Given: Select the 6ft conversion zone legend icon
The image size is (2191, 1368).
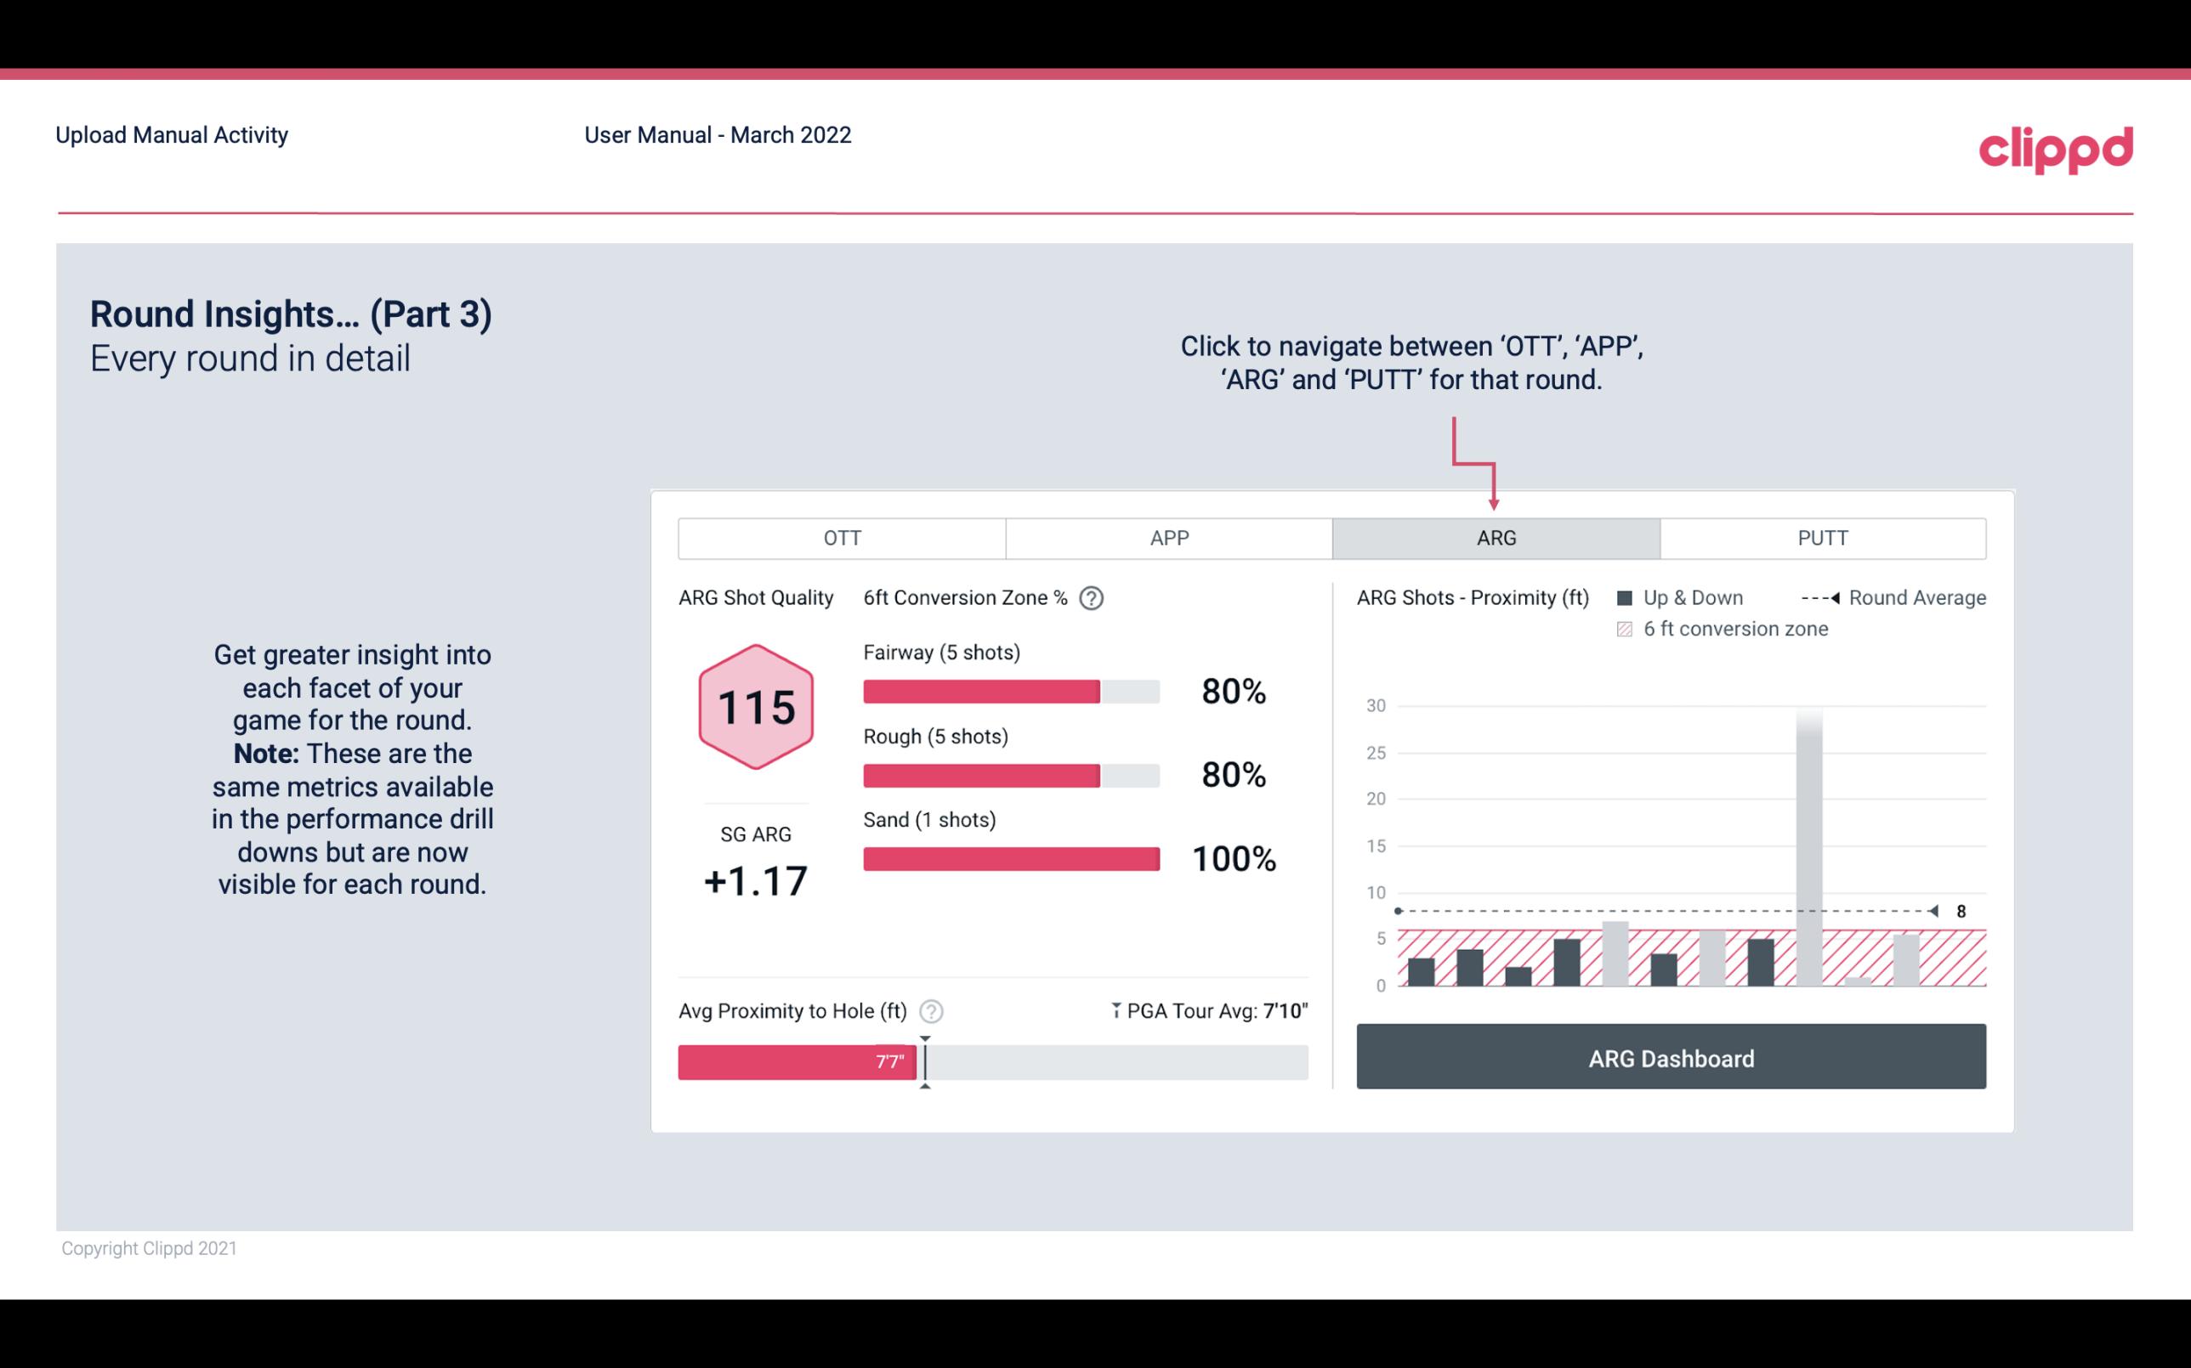Looking at the screenshot, I should (x=1626, y=627).
